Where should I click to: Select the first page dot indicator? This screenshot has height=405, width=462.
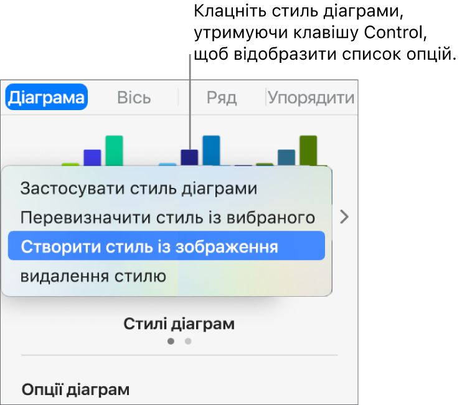tap(171, 341)
